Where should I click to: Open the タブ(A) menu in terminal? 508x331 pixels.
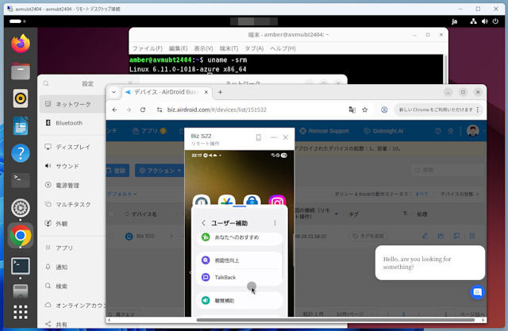click(254, 48)
